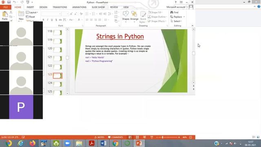Open the Shapes gallery
The image size is (261, 147).
(x=126, y=16)
